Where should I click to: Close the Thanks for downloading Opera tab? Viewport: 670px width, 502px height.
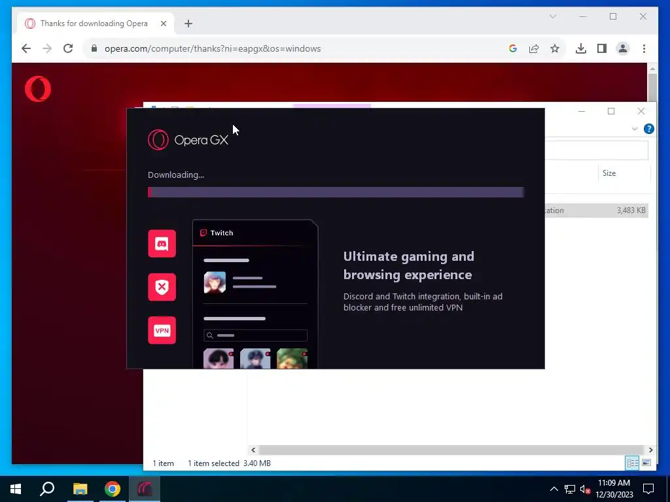tap(163, 24)
